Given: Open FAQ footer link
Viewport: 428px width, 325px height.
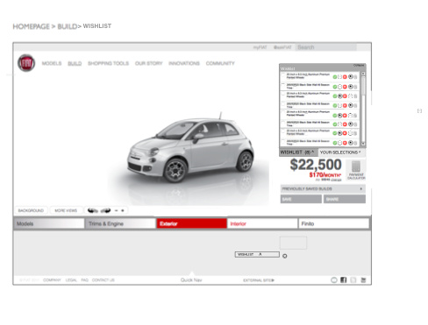Looking at the screenshot, I should (84, 280).
